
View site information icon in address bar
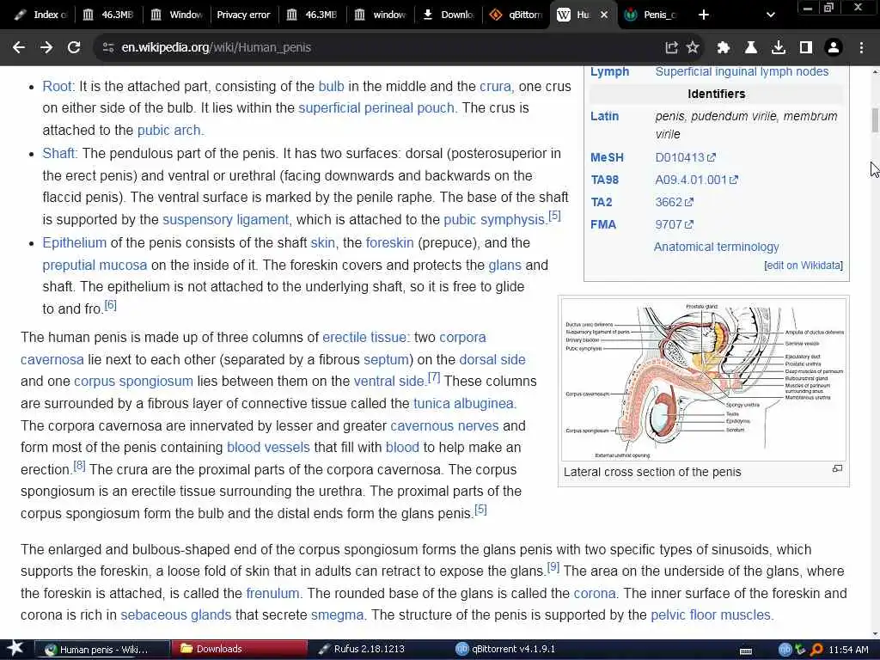pos(108,48)
